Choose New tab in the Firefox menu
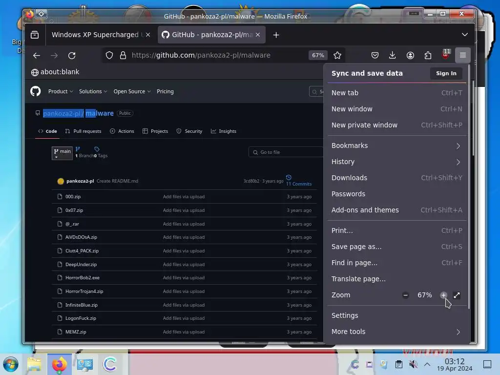 click(x=396, y=93)
